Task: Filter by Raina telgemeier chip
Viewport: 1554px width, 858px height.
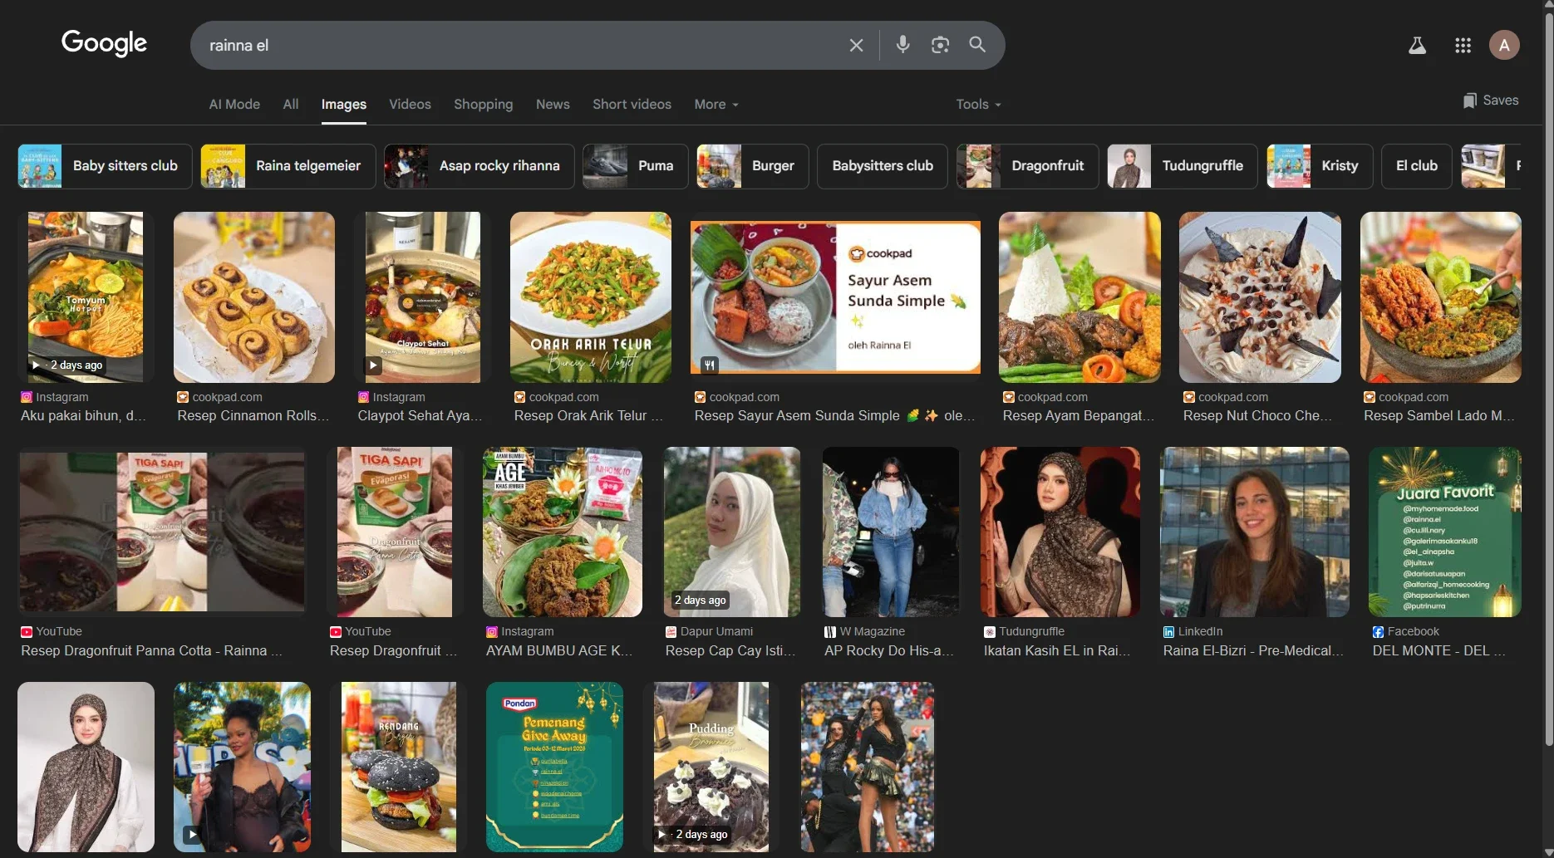Action: 288,166
